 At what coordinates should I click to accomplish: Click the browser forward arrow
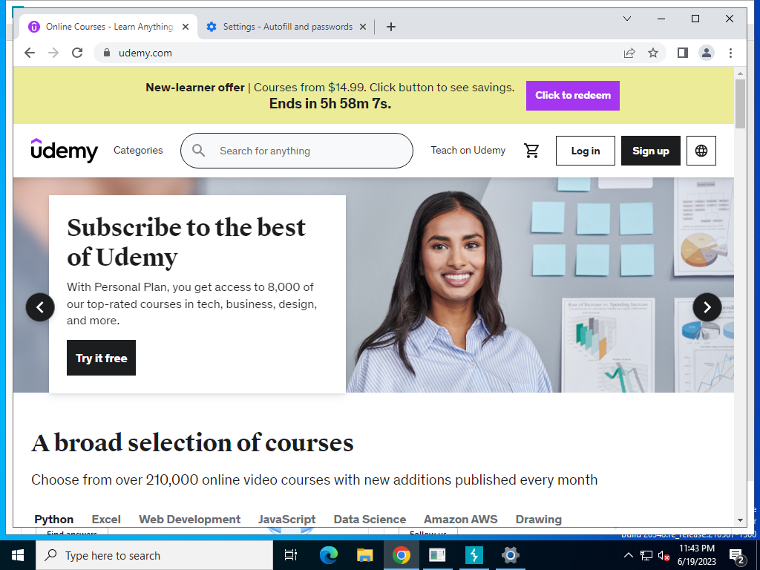53,53
